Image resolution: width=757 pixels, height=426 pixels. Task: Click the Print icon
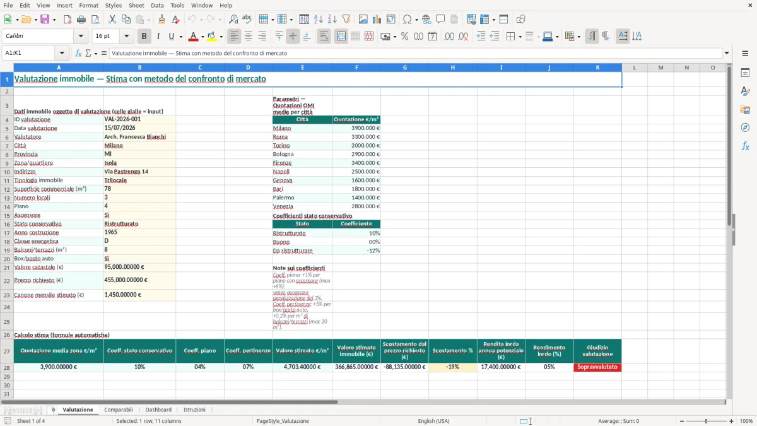click(81, 20)
